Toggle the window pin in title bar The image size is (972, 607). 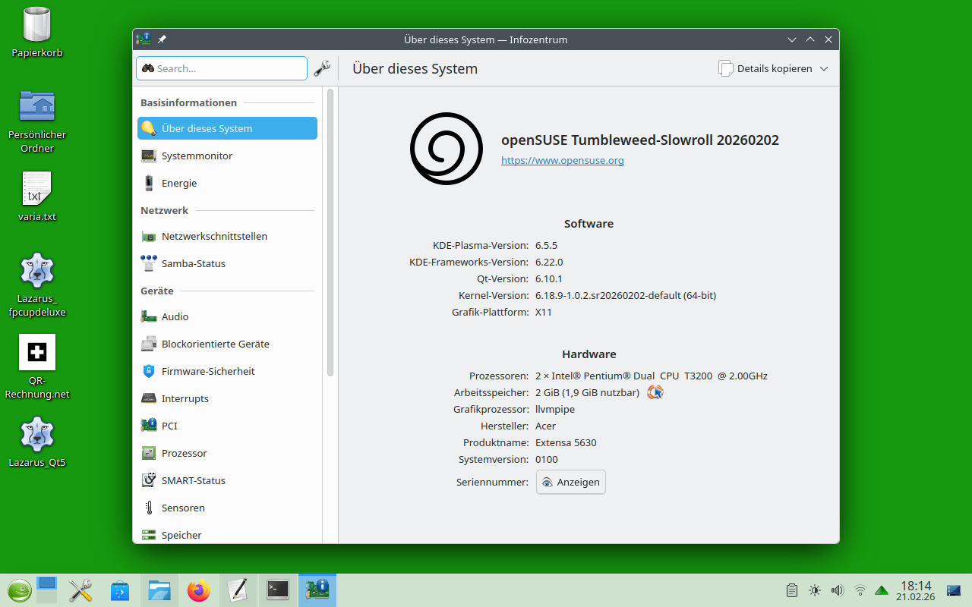162,39
